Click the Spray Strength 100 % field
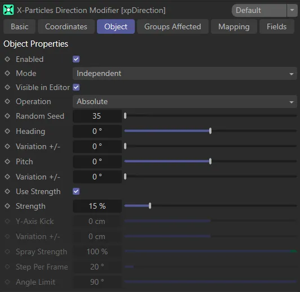Image resolution: width=300 pixels, height=292 pixels. (x=97, y=251)
